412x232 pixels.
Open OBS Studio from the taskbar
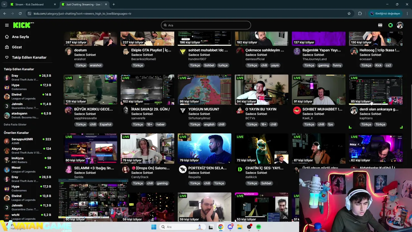click(x=249, y=227)
